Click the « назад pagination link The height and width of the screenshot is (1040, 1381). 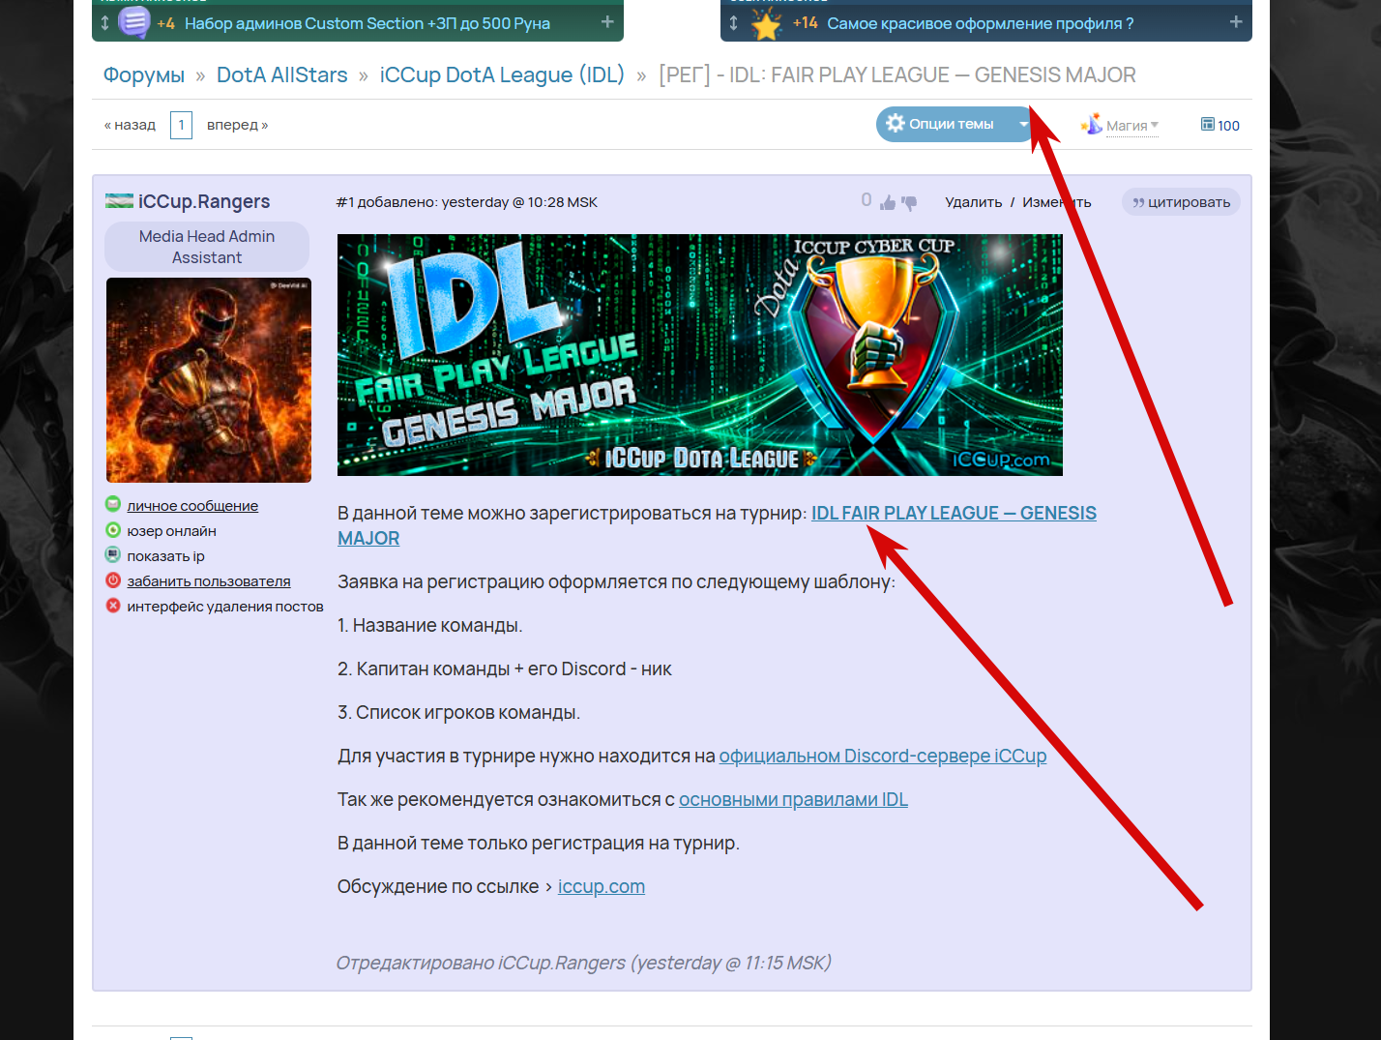point(130,125)
